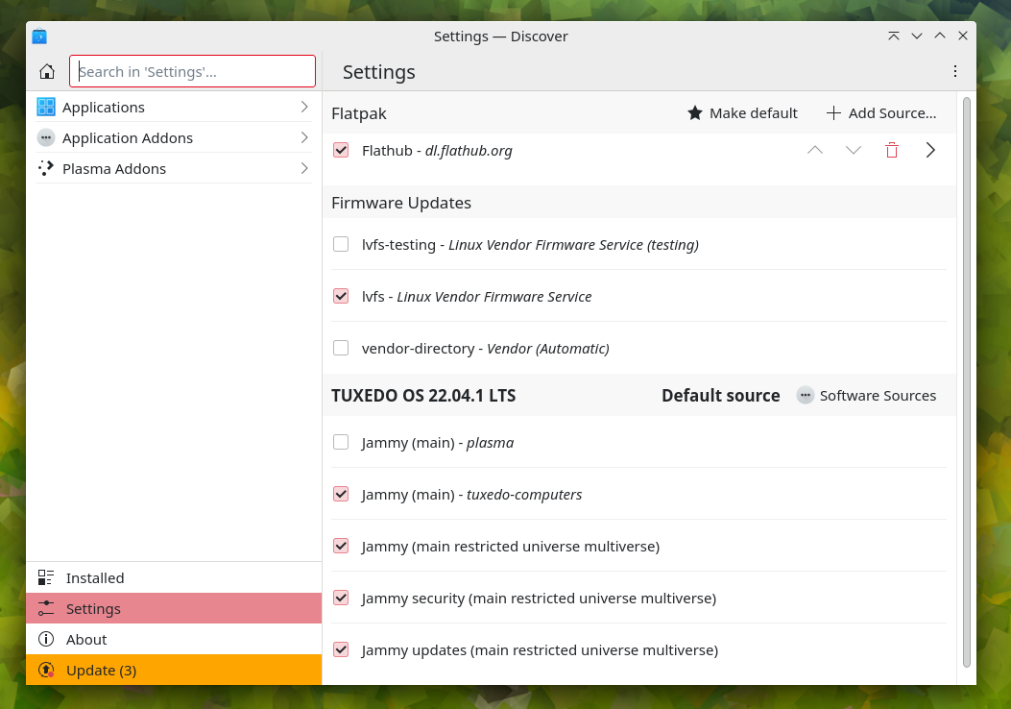Click inside the Search in Settings field
This screenshot has width=1011, height=709.
click(192, 70)
